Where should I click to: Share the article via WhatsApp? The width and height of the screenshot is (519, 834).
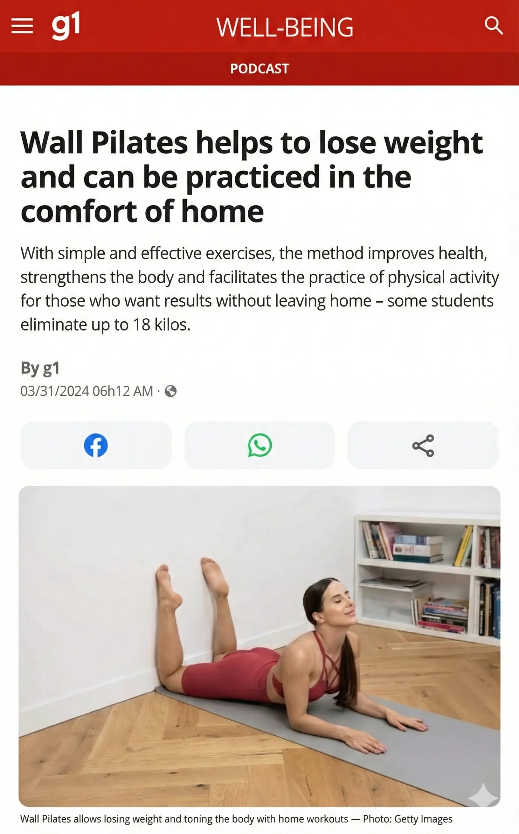click(x=259, y=445)
